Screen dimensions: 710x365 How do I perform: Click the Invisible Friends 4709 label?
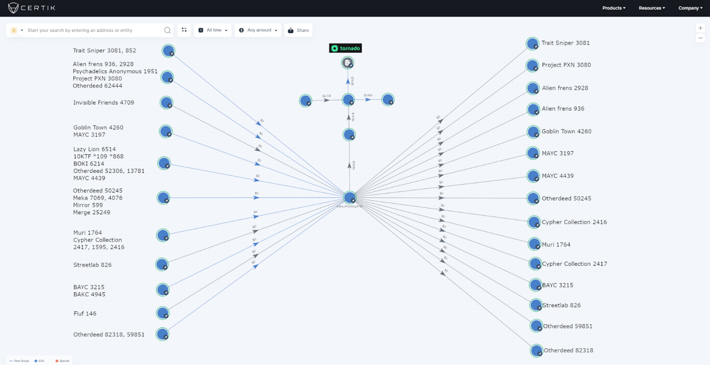pos(104,102)
